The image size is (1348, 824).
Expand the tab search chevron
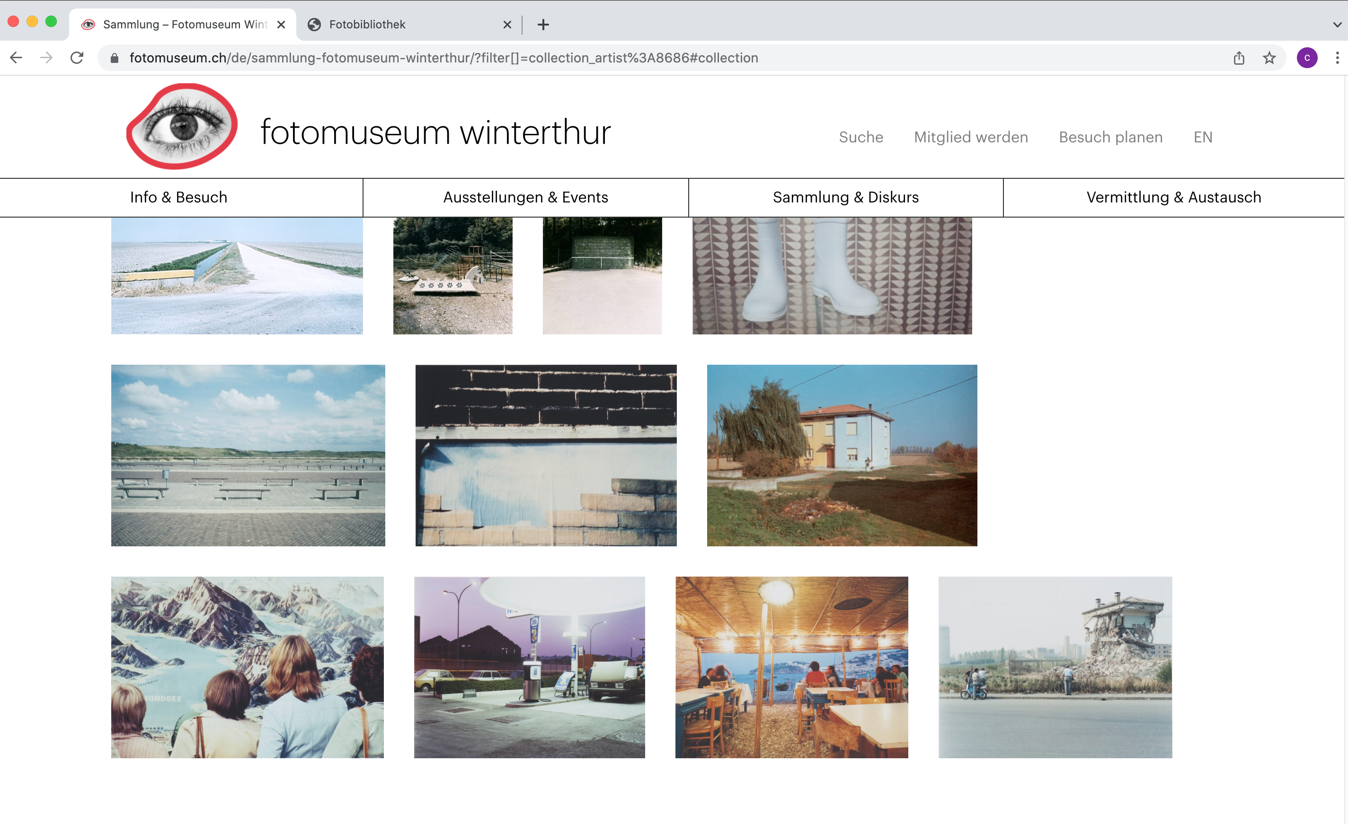pos(1337,25)
